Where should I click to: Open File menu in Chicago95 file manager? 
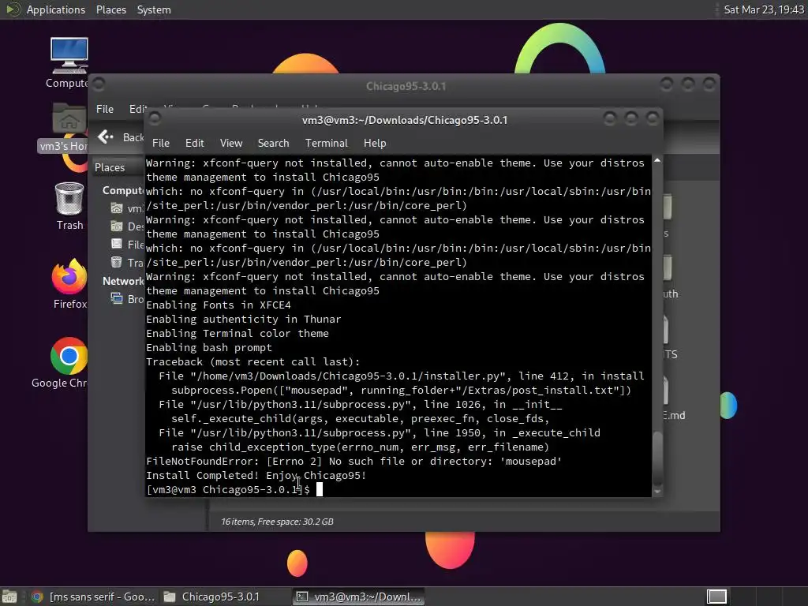tap(105, 109)
